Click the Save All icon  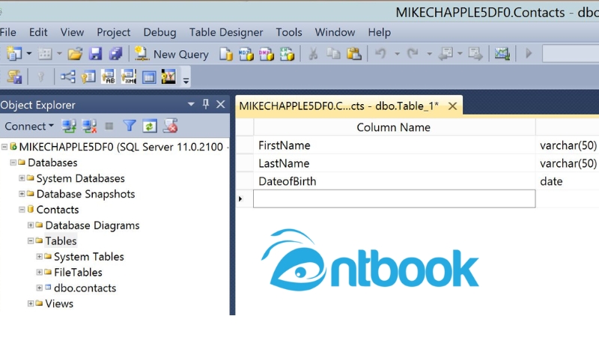click(115, 54)
